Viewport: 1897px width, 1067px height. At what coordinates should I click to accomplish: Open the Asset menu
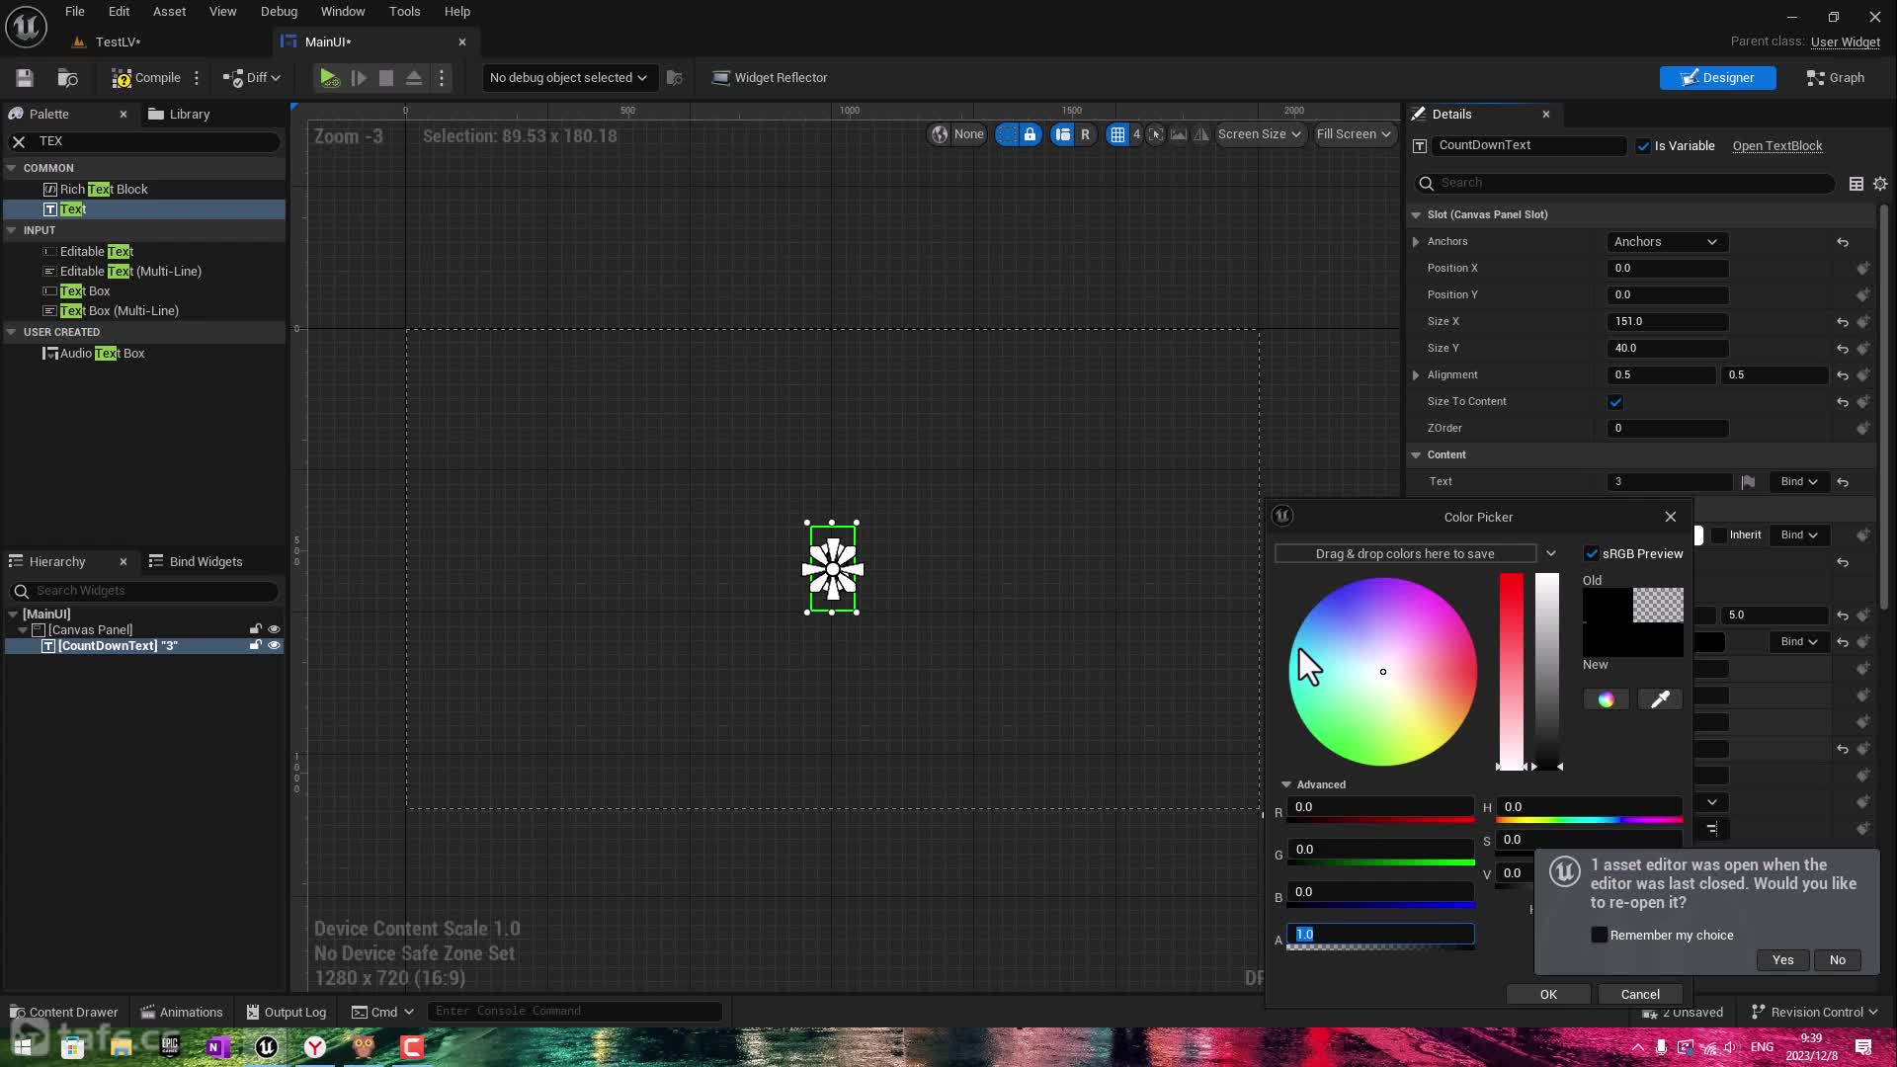point(169,12)
